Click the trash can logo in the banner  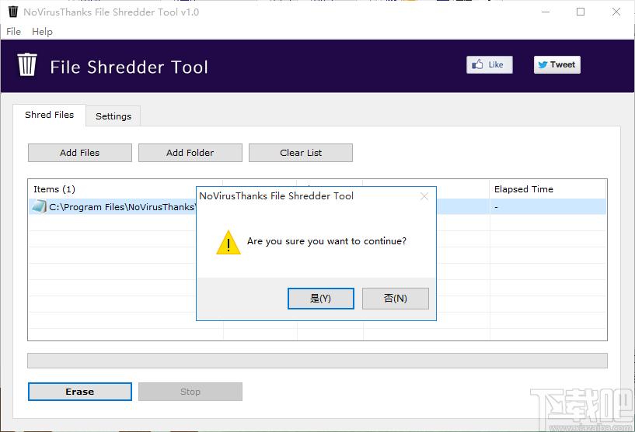pos(27,64)
